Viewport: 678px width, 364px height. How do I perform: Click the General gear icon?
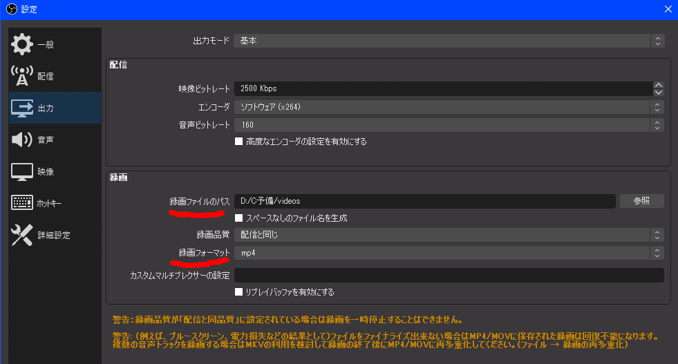22,44
